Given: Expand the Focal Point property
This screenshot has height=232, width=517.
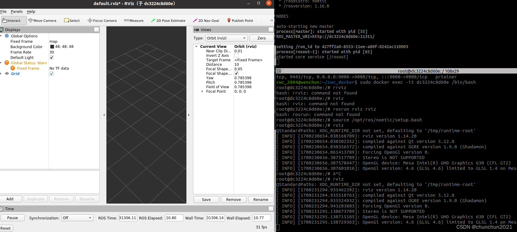Looking at the screenshot, I should coord(202,91).
